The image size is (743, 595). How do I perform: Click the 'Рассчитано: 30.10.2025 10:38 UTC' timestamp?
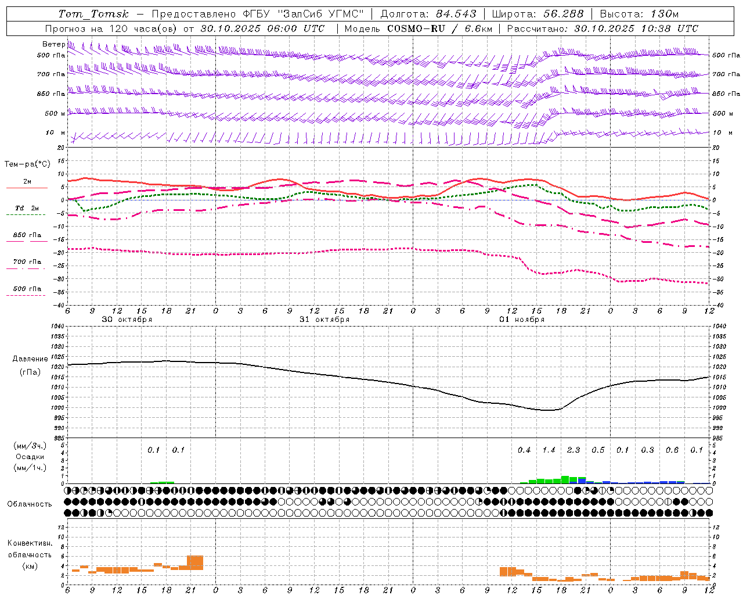click(x=603, y=28)
